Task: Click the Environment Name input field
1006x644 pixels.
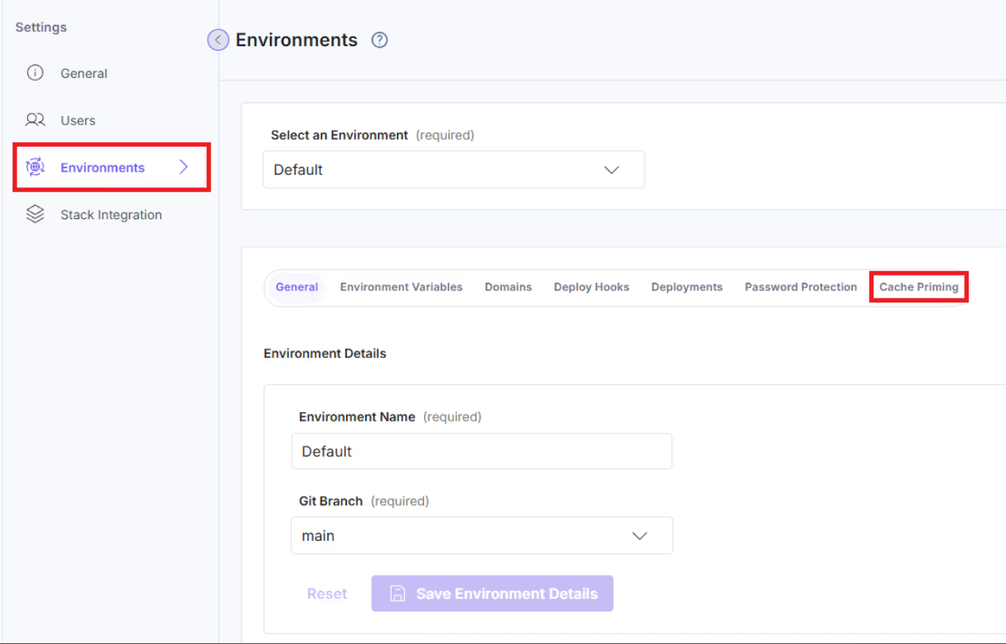Action: (x=481, y=451)
